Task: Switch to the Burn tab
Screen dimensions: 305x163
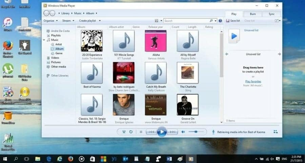Action: (x=253, y=14)
